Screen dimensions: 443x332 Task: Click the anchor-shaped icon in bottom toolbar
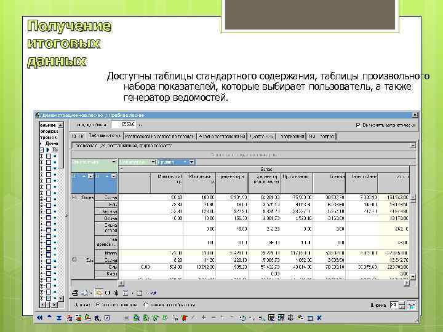tap(290, 318)
